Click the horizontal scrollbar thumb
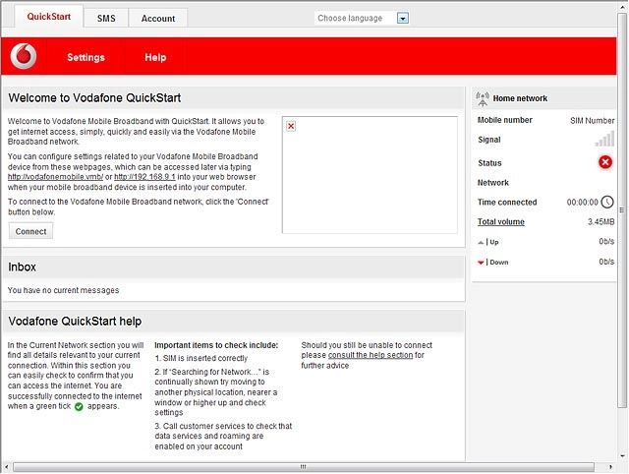Screen dimensions: 629x474 304,467
